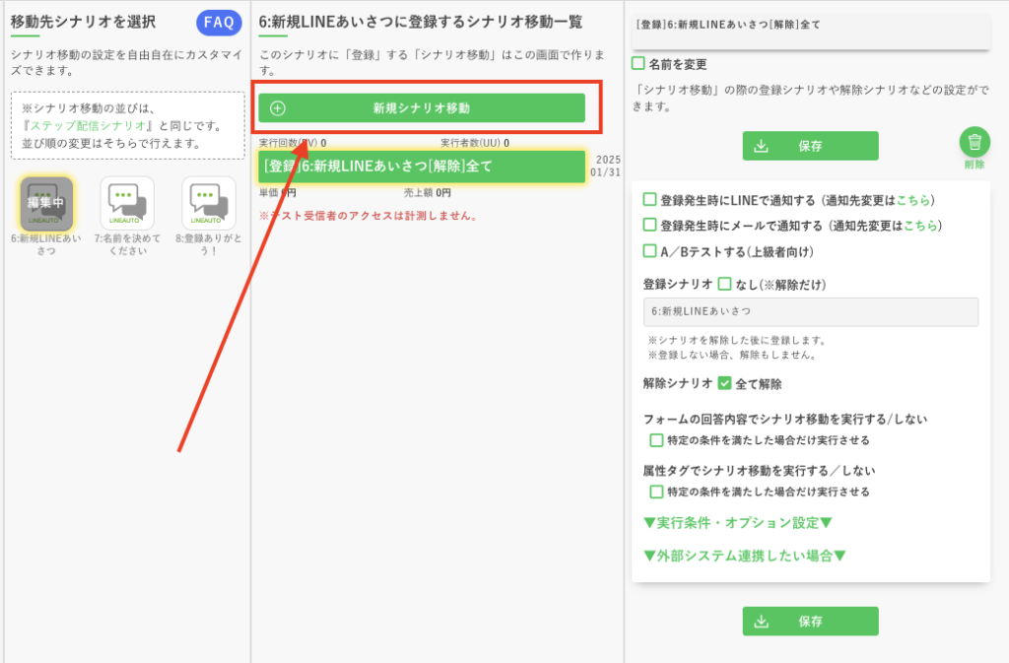Open the FAQ badge
Viewport: 1009px width, 663px height.
pos(219,23)
